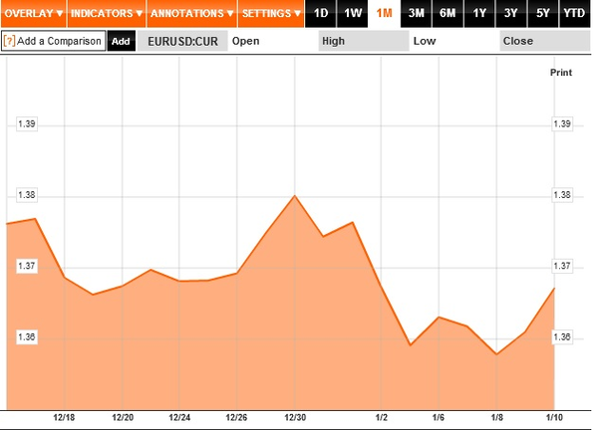Switch to the 5Y time range
Screen dimensions: 598x430
(543, 13)
